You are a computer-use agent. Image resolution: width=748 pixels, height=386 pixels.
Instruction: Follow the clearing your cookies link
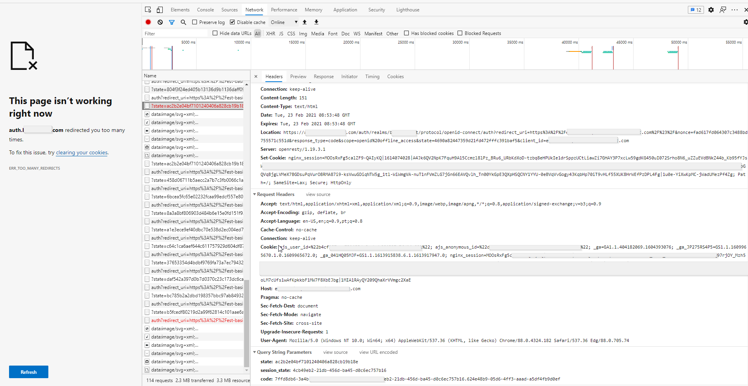point(81,152)
